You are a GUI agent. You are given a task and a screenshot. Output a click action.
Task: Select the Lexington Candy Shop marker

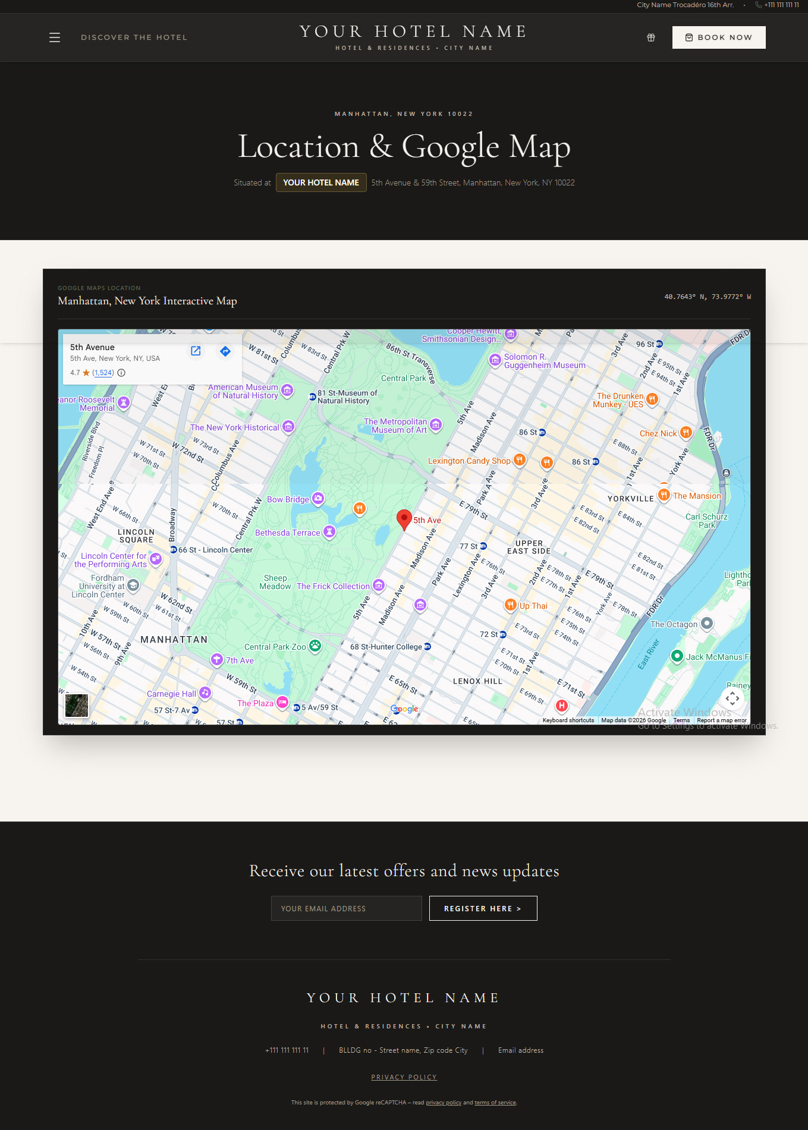coord(520,459)
